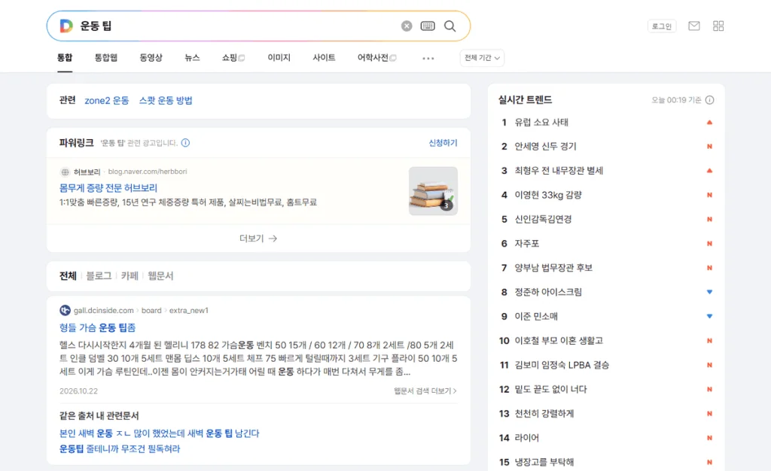Viewport: 771px width, 471px height.
Task: Click 웹문서 검색 더보기 link
Action: click(x=425, y=391)
